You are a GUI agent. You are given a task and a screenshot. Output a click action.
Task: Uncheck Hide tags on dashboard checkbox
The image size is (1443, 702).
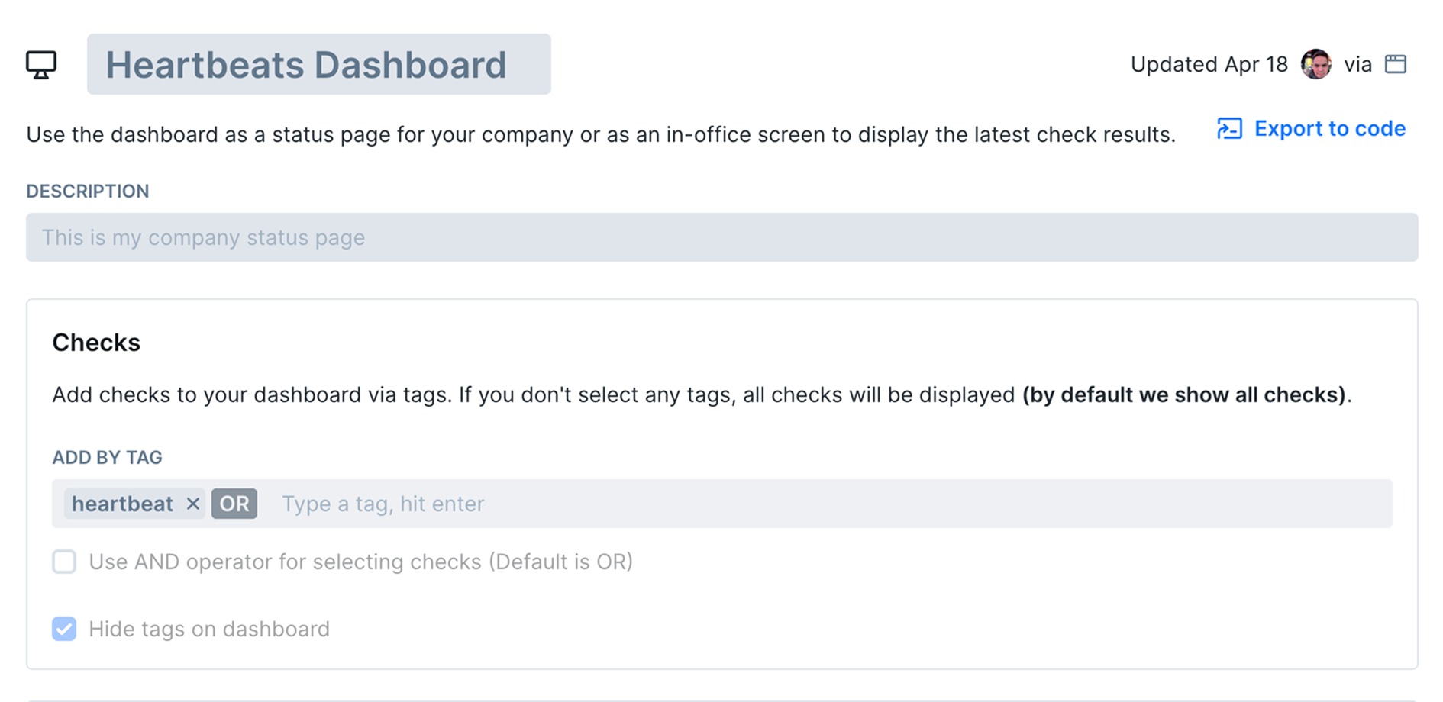coord(64,629)
